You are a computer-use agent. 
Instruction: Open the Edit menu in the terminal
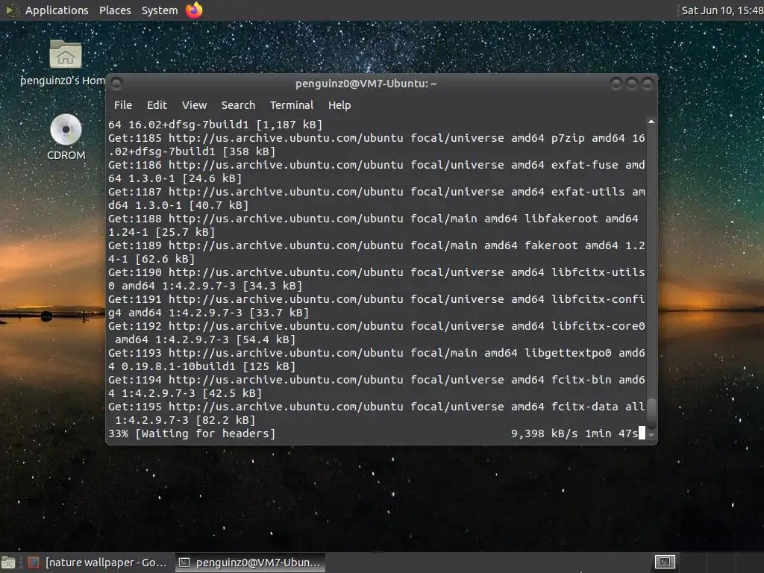(x=157, y=105)
